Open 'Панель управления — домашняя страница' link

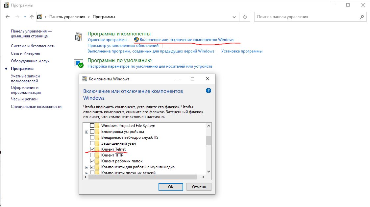(31, 33)
